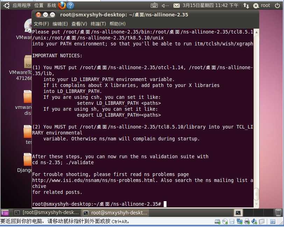Open the keyboard input method indicator
Viewport: 284px width, 227px height.
point(154,6)
